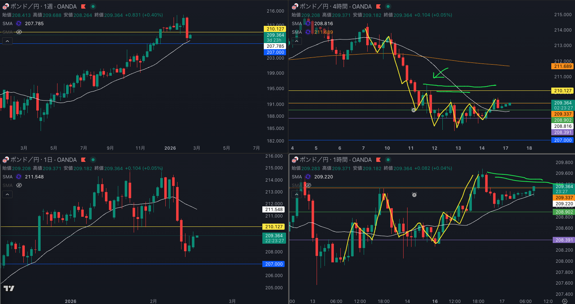This screenshot has height=304, width=575.
Task: Click the red flag icon on weekly chart
Action: tap(83, 6)
